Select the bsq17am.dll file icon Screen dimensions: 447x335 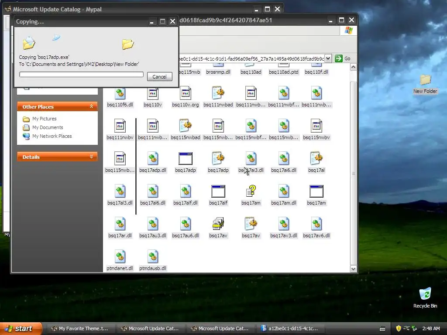tap(284, 191)
